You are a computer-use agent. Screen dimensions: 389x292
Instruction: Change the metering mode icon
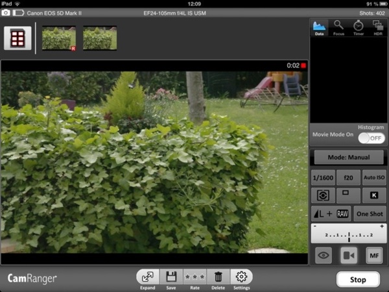(323, 195)
